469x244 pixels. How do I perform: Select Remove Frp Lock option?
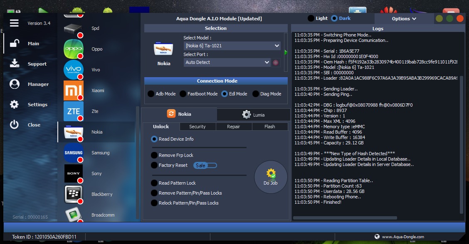tap(172, 155)
